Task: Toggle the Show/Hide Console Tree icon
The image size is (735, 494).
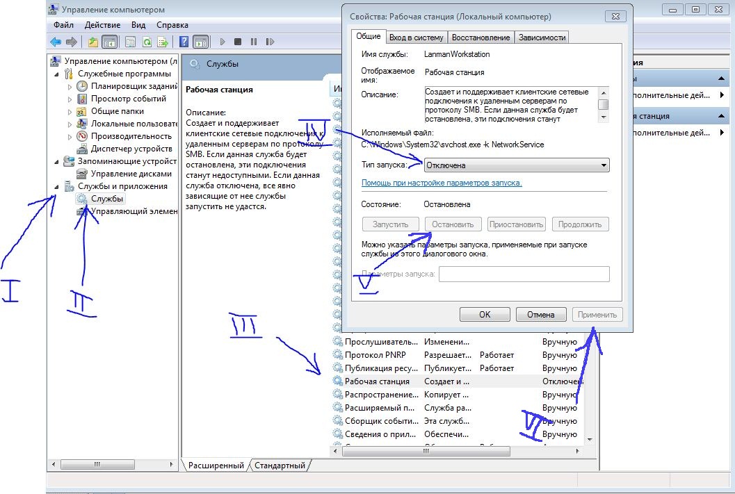Action: (x=109, y=42)
